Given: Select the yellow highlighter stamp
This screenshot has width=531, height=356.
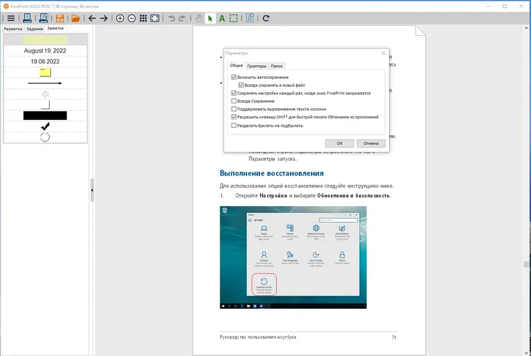Looking at the screenshot, I should coord(45,40).
